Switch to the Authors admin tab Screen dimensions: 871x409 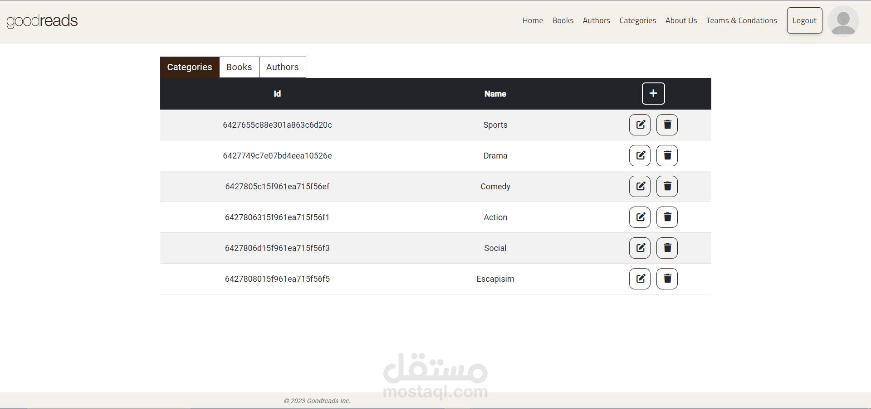coord(282,67)
